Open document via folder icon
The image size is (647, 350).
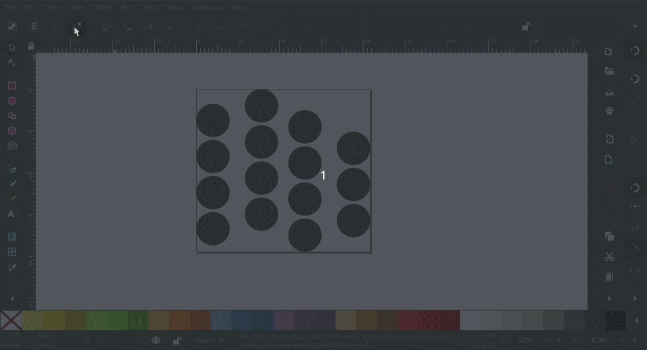pyautogui.click(x=609, y=71)
